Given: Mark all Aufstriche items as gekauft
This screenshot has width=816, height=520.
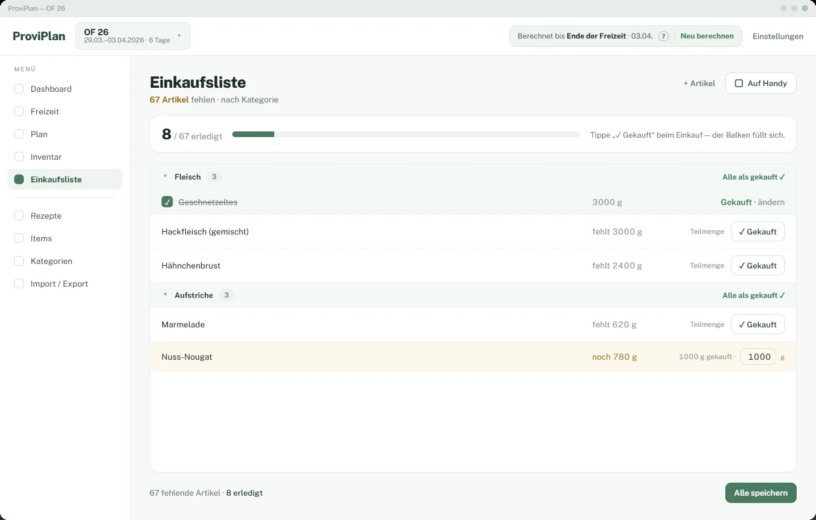Looking at the screenshot, I should [x=754, y=296].
